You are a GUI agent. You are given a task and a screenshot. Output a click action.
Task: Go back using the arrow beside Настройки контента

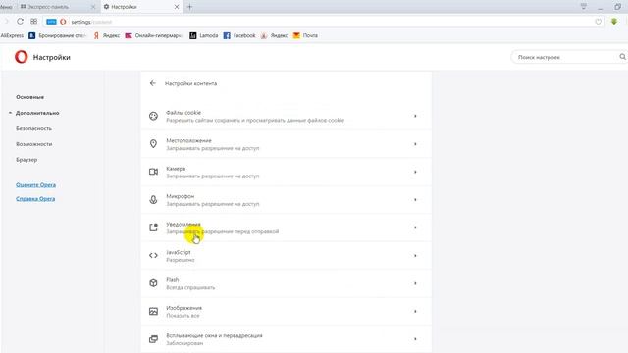point(153,83)
